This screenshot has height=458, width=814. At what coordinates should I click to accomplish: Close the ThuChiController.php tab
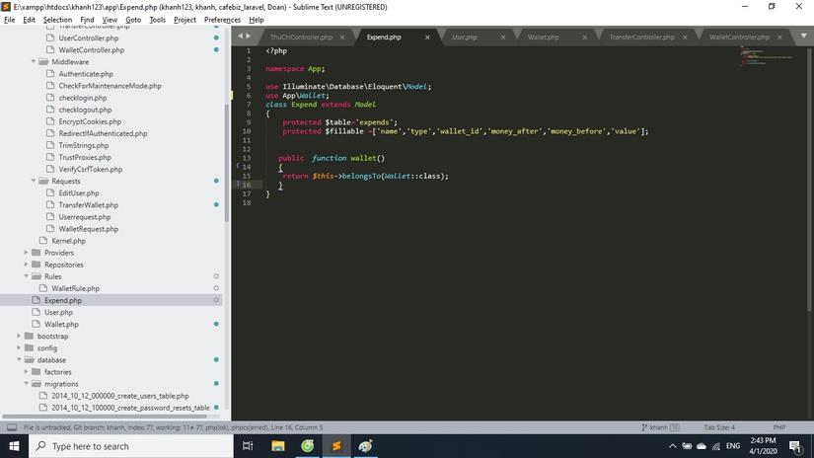[342, 38]
